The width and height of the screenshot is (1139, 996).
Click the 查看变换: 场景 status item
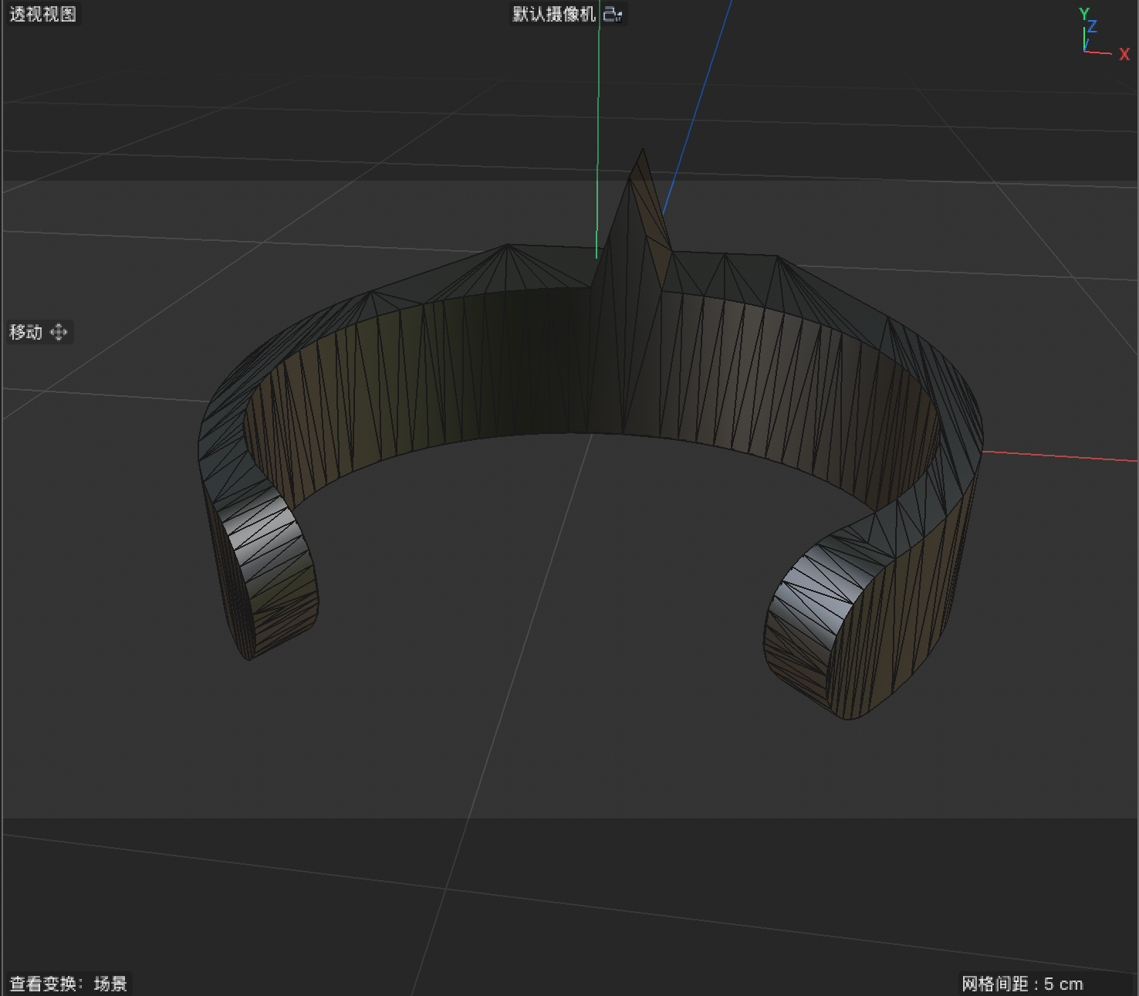[x=68, y=984]
